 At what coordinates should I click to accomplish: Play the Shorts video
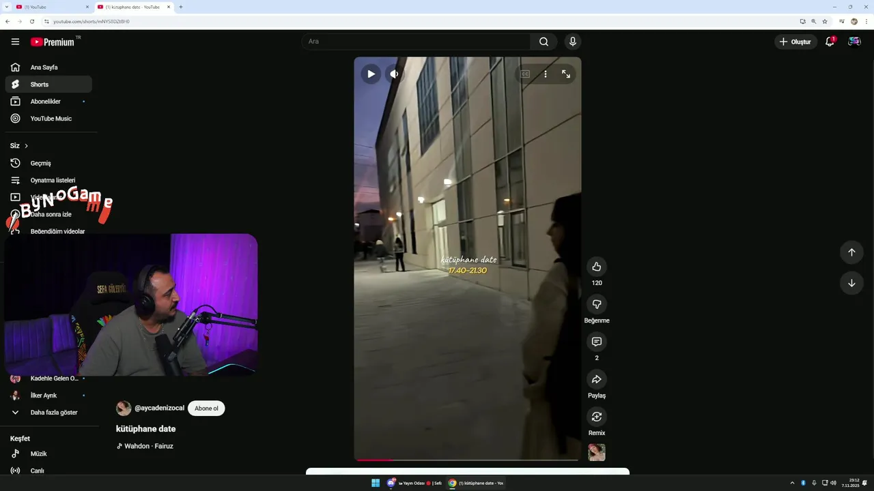371,74
